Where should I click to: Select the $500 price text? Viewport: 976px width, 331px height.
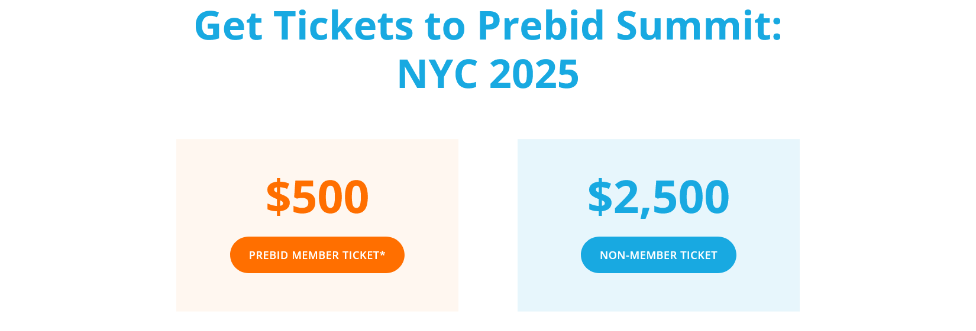pyautogui.click(x=318, y=196)
